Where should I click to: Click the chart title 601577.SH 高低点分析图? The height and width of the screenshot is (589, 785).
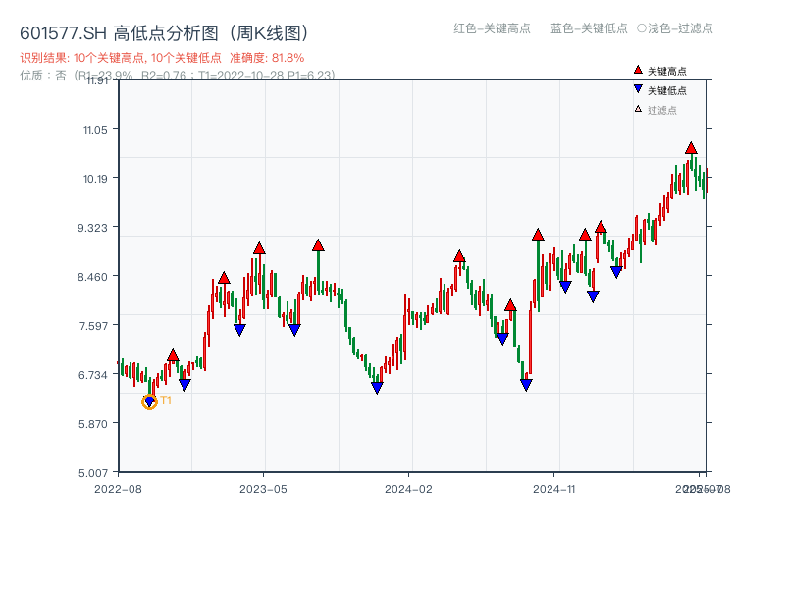165,33
